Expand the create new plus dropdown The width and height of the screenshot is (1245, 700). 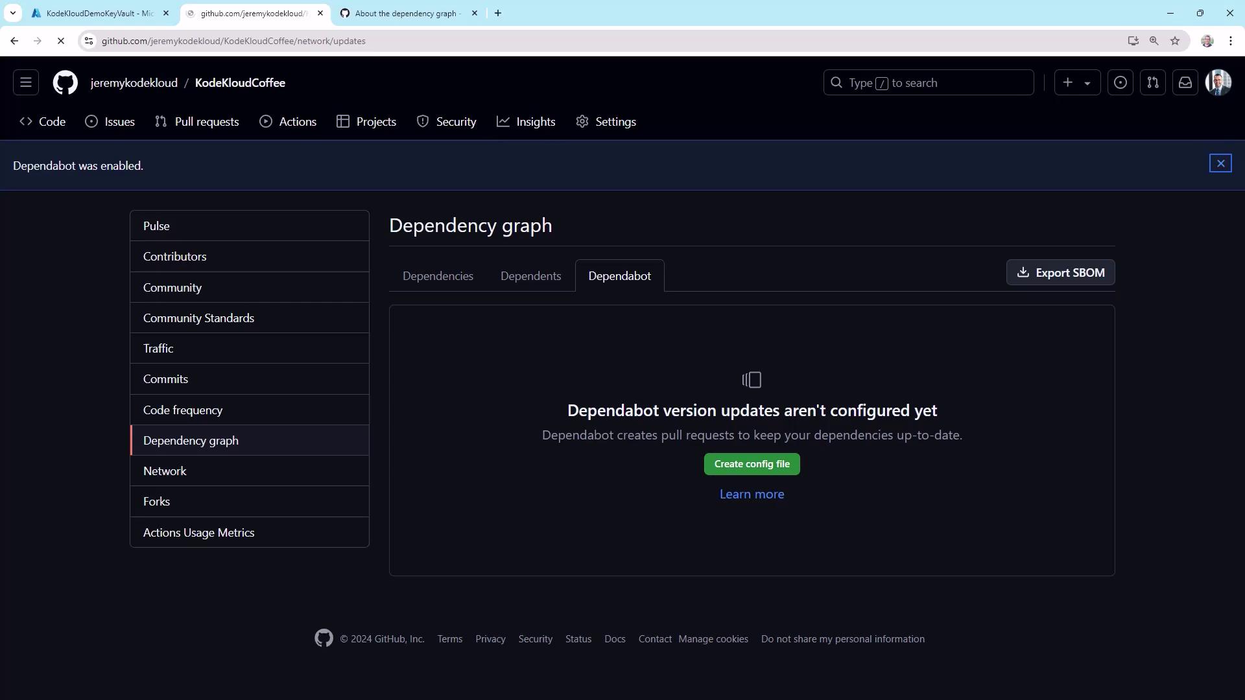coord(1076,82)
